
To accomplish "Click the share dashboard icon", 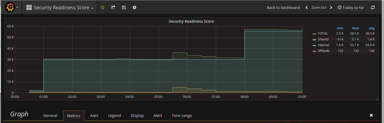I will coord(113,8).
